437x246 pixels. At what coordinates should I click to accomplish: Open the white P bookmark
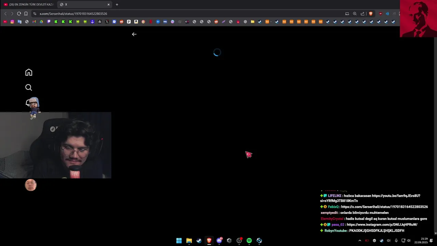pos(129,22)
